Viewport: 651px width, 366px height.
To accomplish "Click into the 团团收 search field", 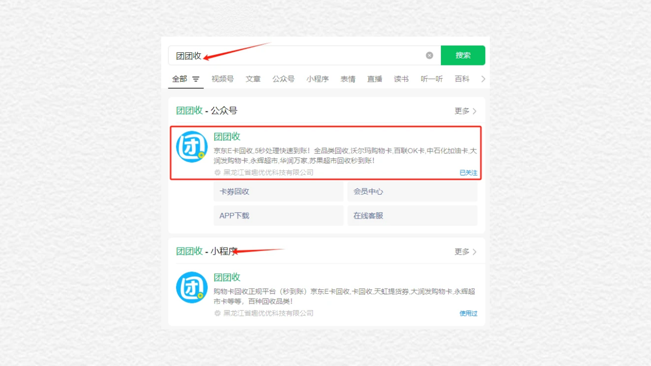I will (304, 55).
